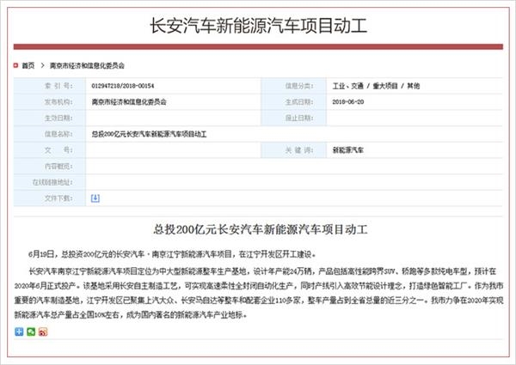Click the blue plus share icon
The width and height of the screenshot is (516, 365).
coord(19,332)
